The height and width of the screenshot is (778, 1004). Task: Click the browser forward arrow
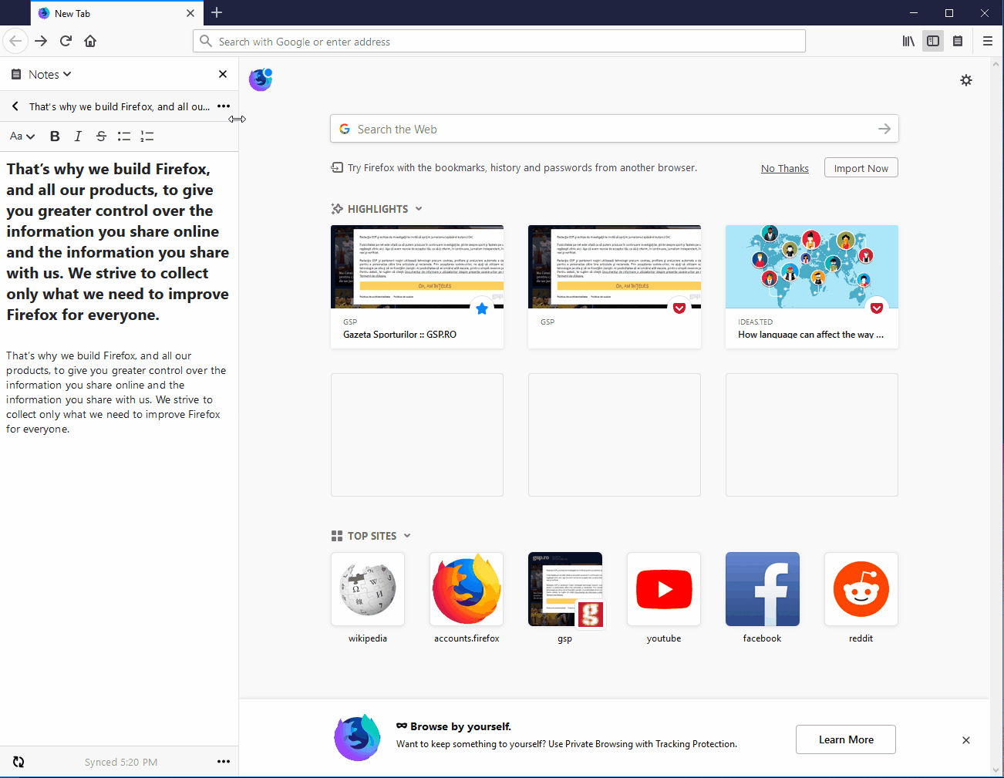click(41, 41)
